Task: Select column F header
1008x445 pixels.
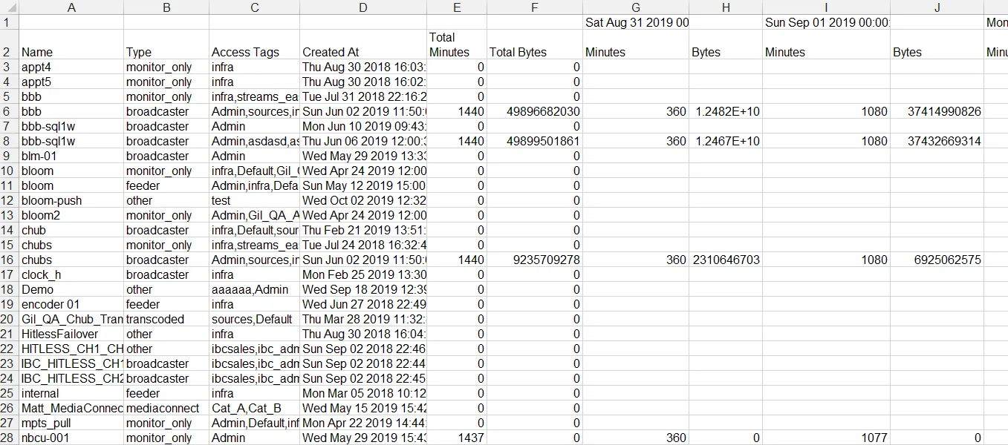Action: (535, 7)
